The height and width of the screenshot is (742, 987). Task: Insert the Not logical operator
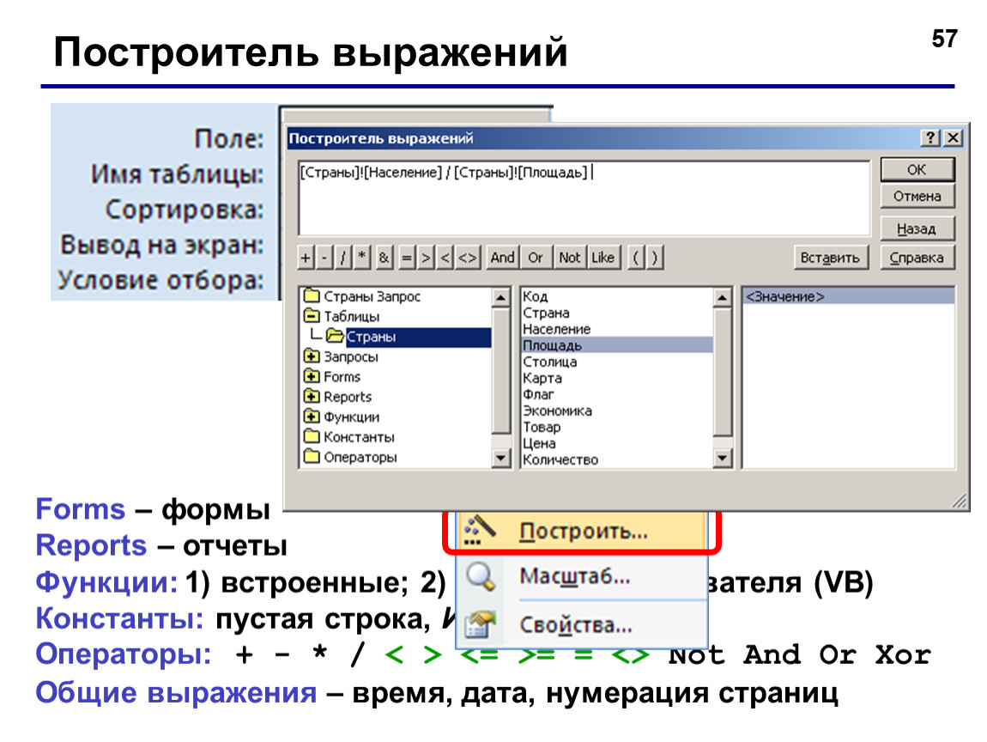click(x=570, y=258)
